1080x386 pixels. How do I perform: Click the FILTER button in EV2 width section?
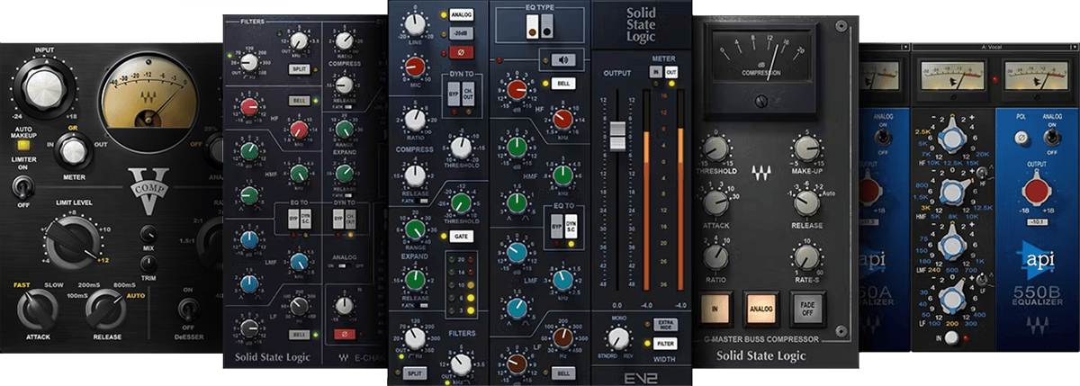tap(664, 343)
